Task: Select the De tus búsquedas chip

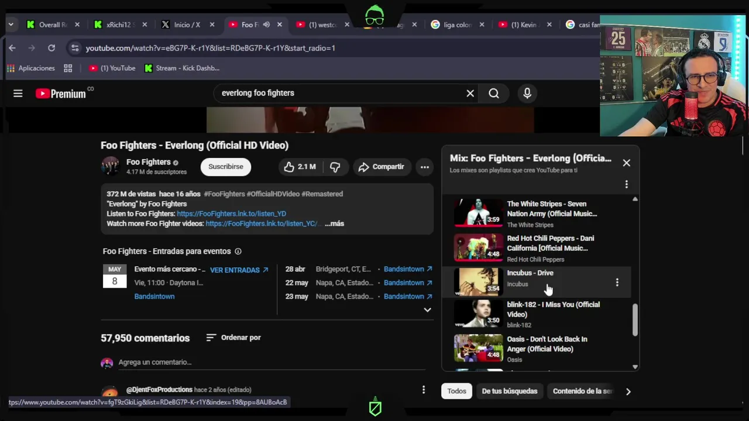Action: click(510, 391)
